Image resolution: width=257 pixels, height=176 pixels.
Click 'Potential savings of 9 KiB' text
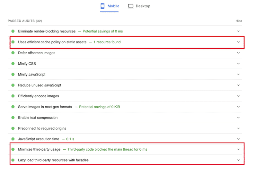coord(100,107)
